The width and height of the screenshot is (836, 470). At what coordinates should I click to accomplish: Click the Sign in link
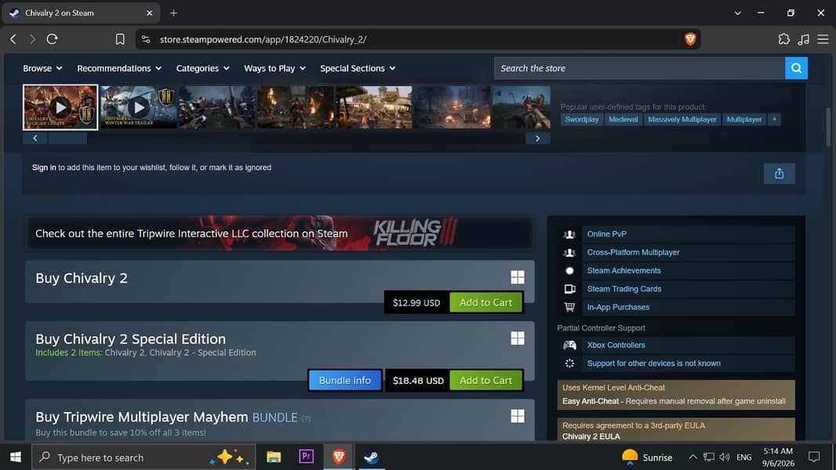(44, 167)
